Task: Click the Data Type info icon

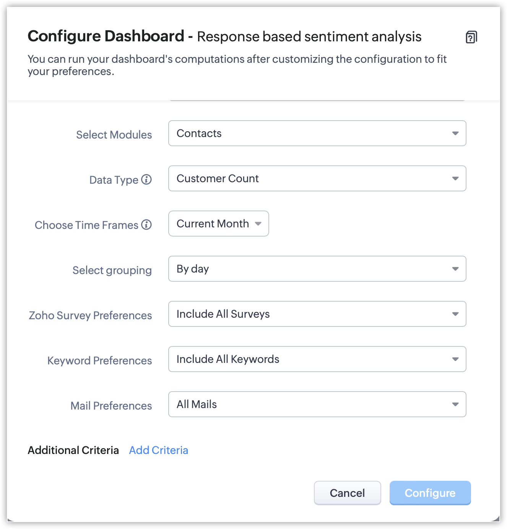Action: (146, 179)
